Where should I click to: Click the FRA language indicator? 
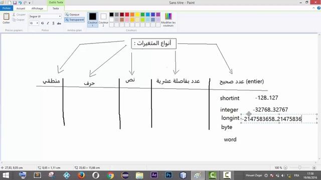point(296,175)
